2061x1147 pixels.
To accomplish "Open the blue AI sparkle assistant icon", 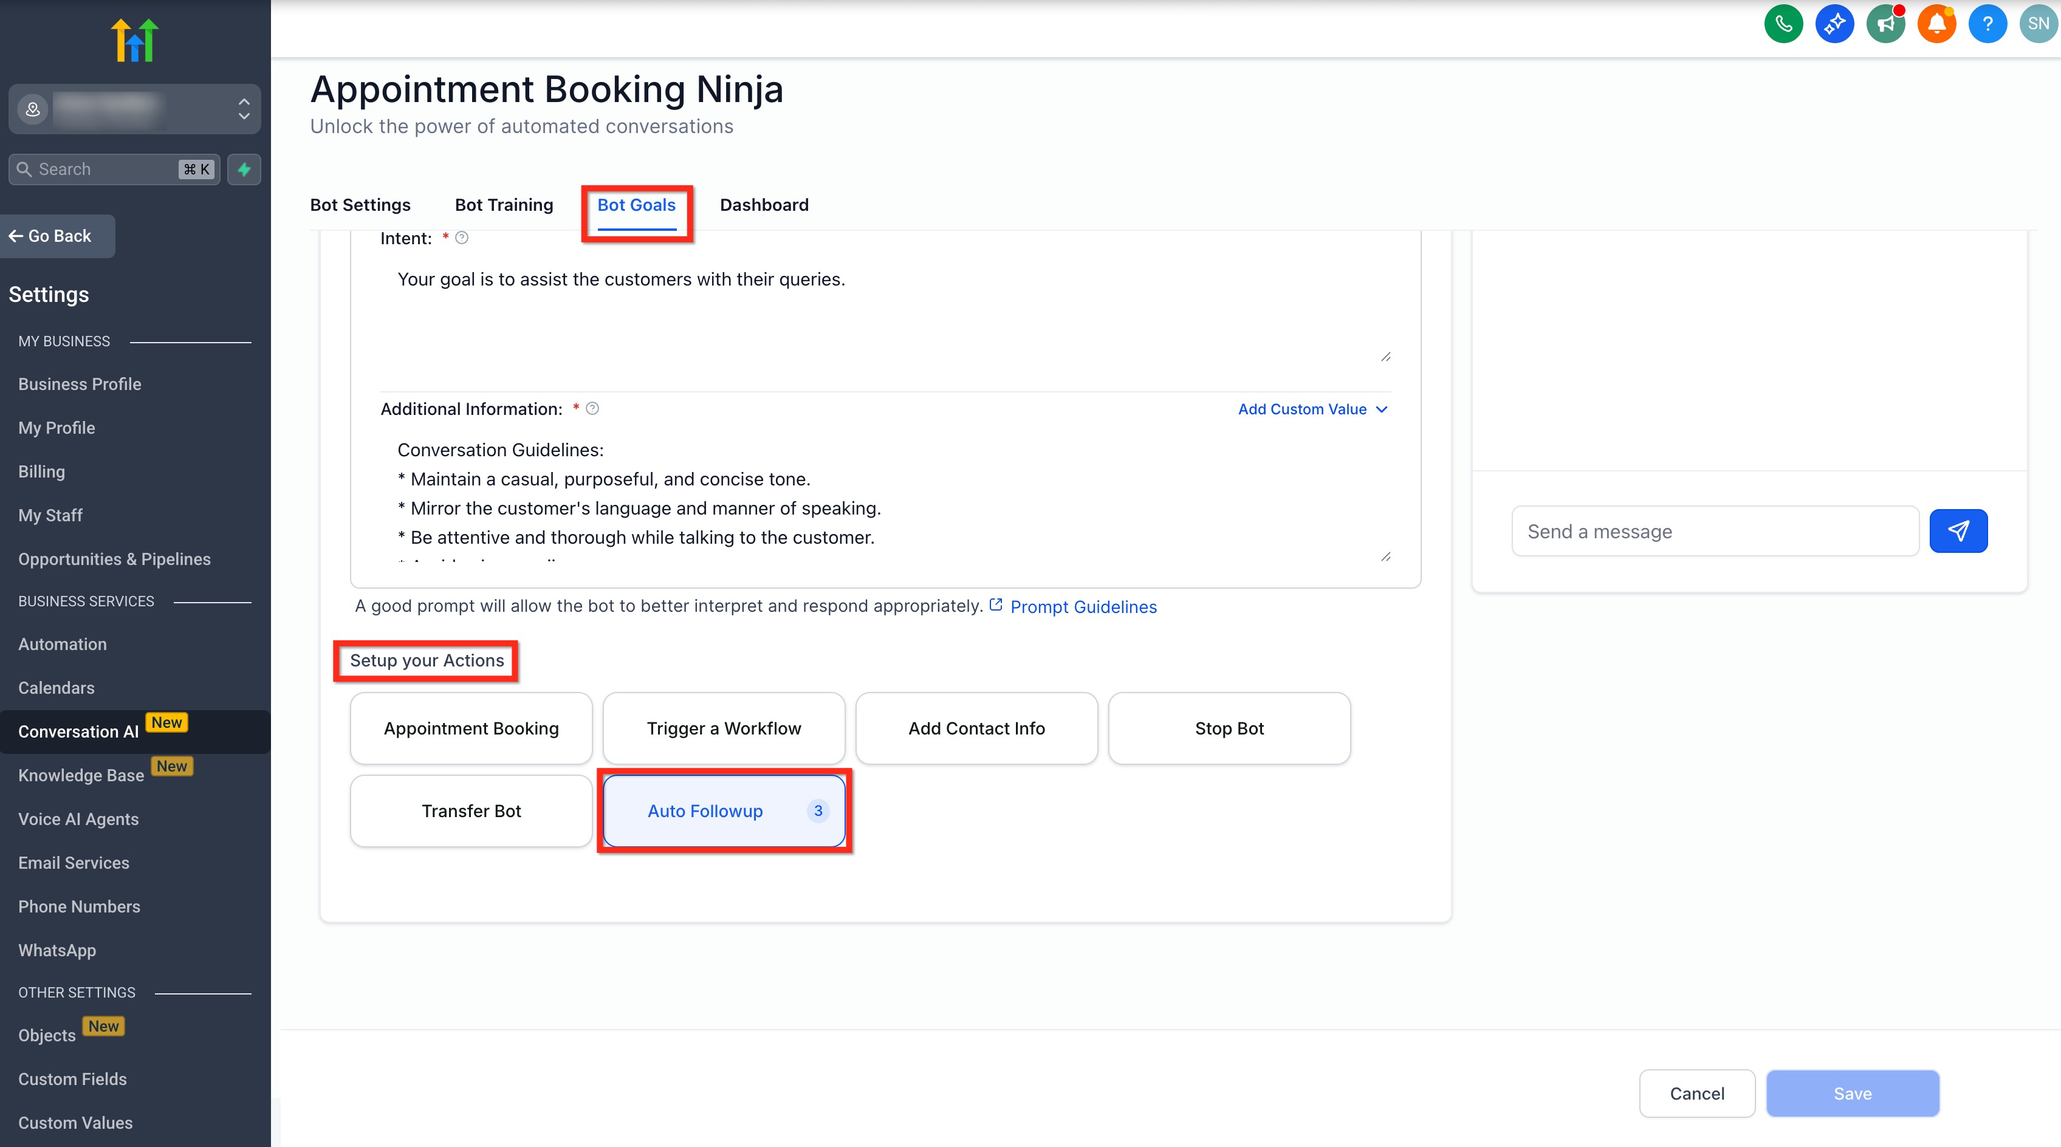I will pos(1834,24).
